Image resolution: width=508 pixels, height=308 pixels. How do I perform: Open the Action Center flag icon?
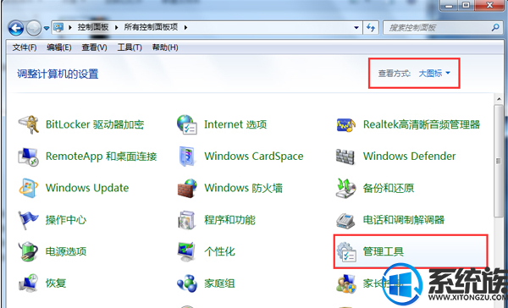28,220
